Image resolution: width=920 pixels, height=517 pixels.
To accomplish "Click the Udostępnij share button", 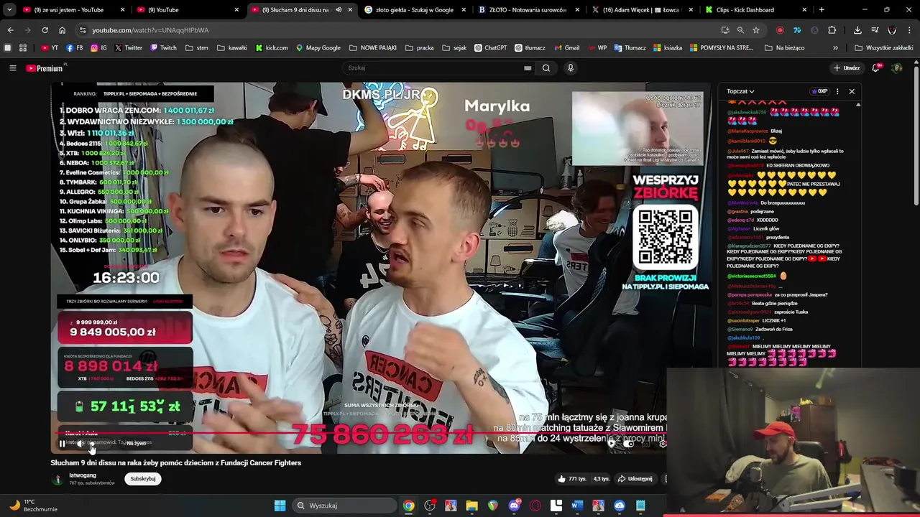I will click(636, 479).
